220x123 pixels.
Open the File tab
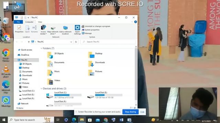pos(18,22)
